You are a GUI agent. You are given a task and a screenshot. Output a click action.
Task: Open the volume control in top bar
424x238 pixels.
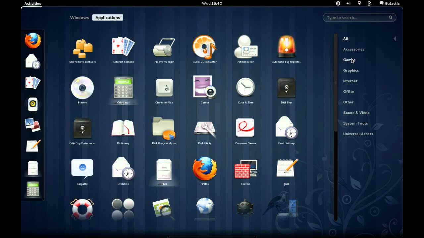coord(348,3)
